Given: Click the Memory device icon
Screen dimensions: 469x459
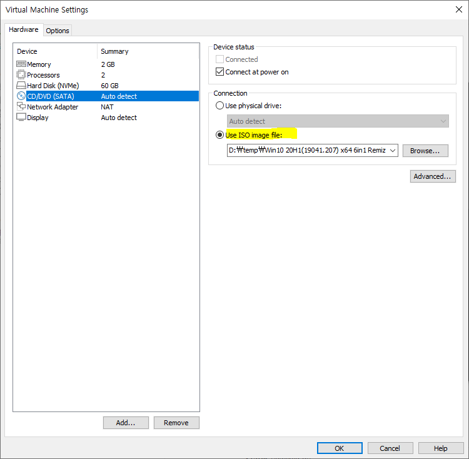Looking at the screenshot, I should (21, 64).
